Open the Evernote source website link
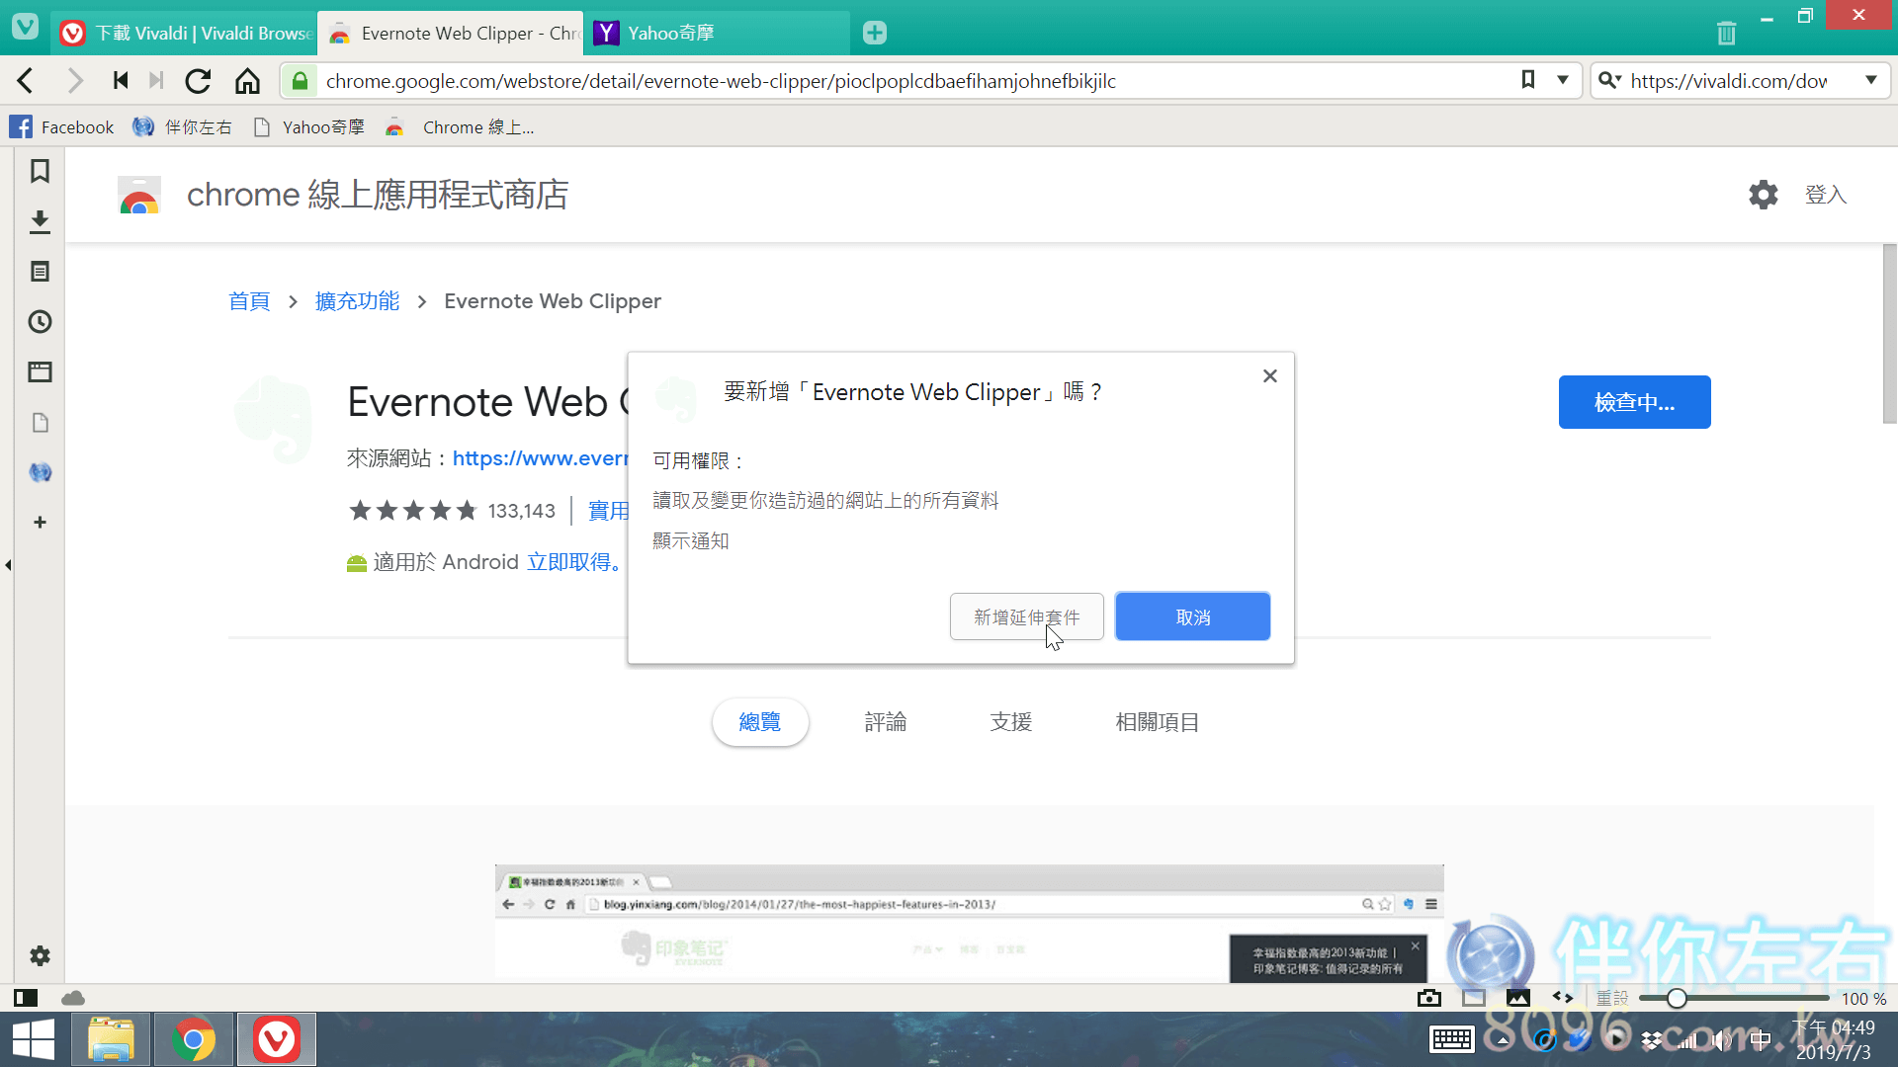This screenshot has width=1898, height=1067. click(x=540, y=458)
